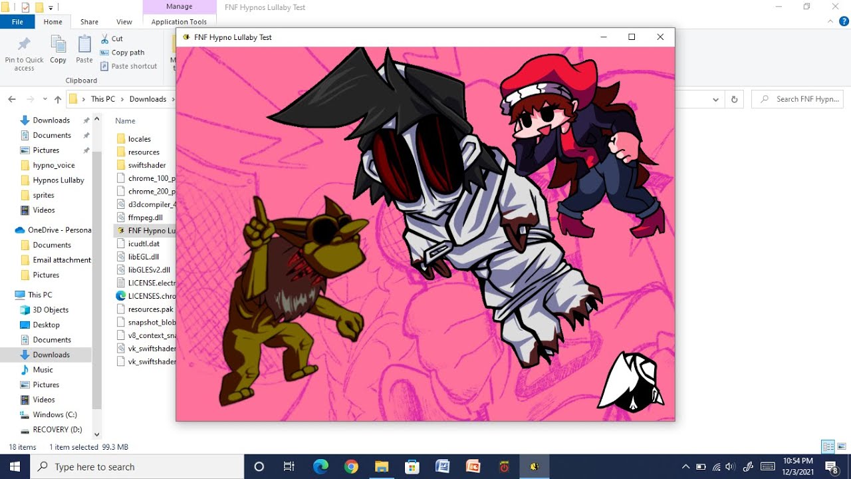Switch to the Home ribbon tab
Image resolution: width=851 pixels, height=479 pixels.
coord(53,22)
